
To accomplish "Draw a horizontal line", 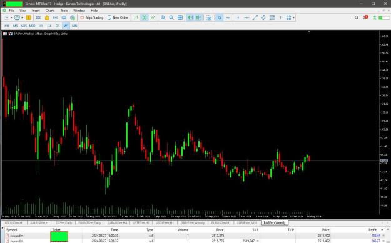I will tap(246, 17).
